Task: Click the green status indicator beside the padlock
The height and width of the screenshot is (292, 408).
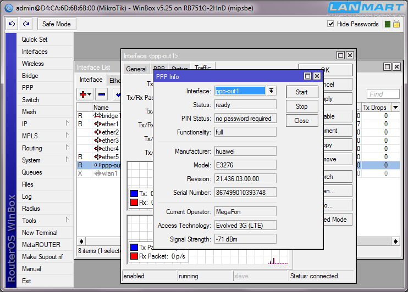Action: tap(388, 24)
